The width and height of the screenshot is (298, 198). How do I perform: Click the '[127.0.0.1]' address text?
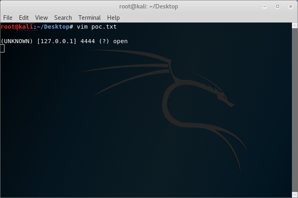57,41
